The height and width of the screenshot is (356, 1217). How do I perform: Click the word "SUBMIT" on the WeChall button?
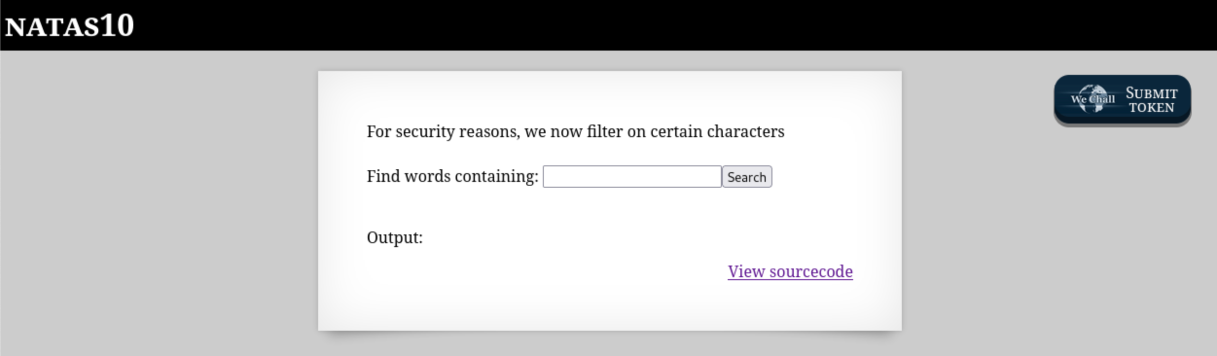click(x=1151, y=93)
